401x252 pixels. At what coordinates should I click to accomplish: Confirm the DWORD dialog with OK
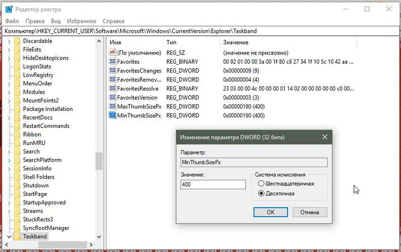(271, 212)
